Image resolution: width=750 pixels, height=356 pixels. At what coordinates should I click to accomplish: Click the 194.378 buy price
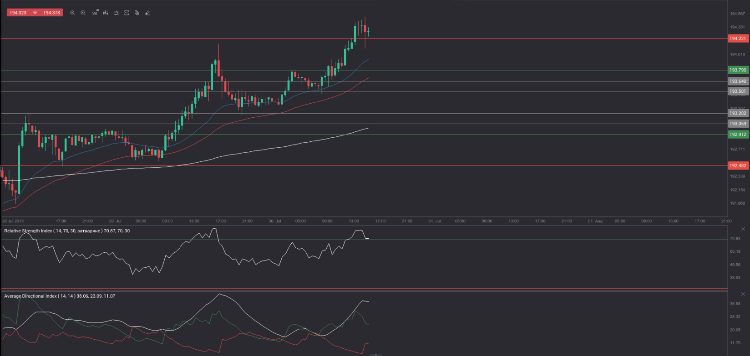51,13
